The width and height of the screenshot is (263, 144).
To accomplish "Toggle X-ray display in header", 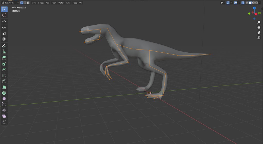I will pyautogui.click(x=243, y=3).
